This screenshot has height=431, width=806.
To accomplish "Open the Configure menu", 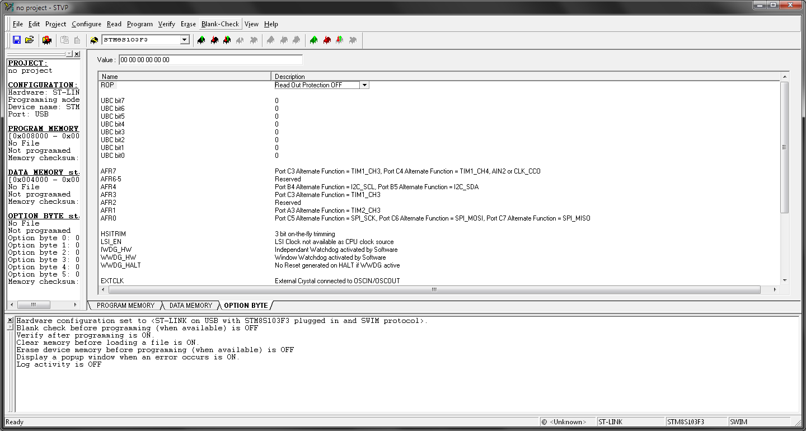I will 86,24.
